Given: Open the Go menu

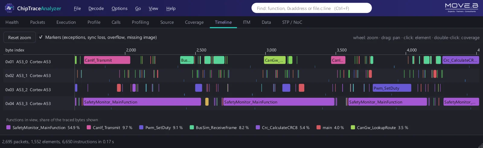Looking at the screenshot, I should tap(138, 8).
